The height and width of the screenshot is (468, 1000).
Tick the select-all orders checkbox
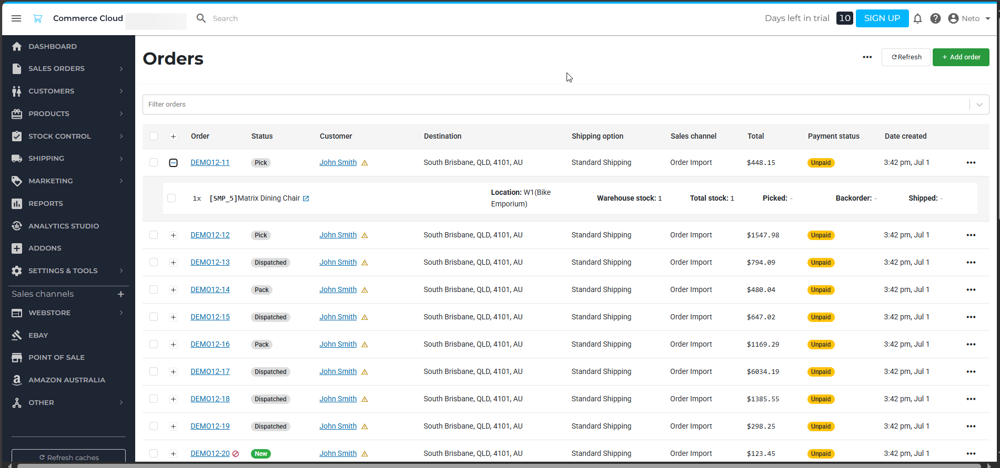154,136
